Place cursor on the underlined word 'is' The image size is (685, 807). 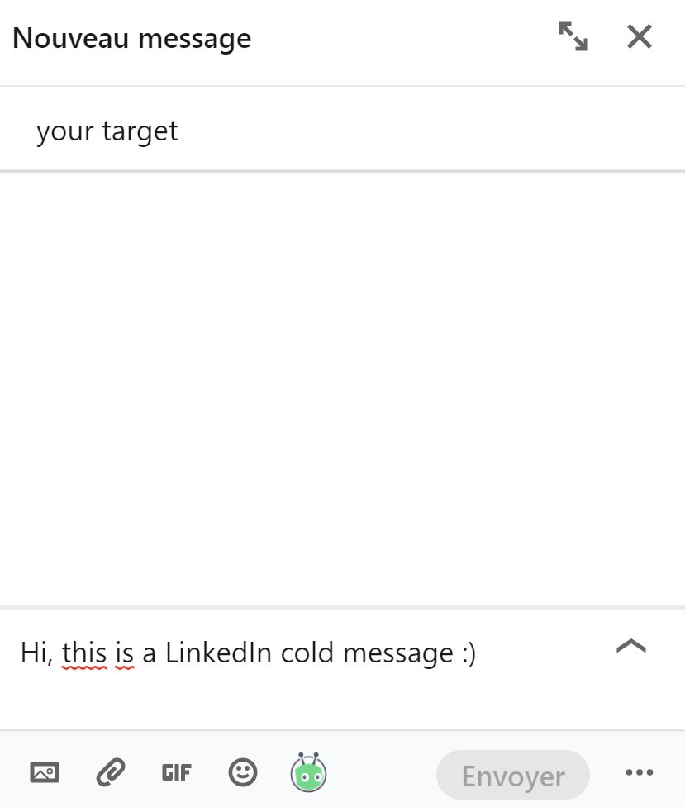click(x=125, y=653)
